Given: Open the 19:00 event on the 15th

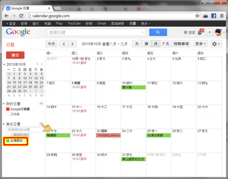Looking at the screenshot, I should click(x=79, y=111).
